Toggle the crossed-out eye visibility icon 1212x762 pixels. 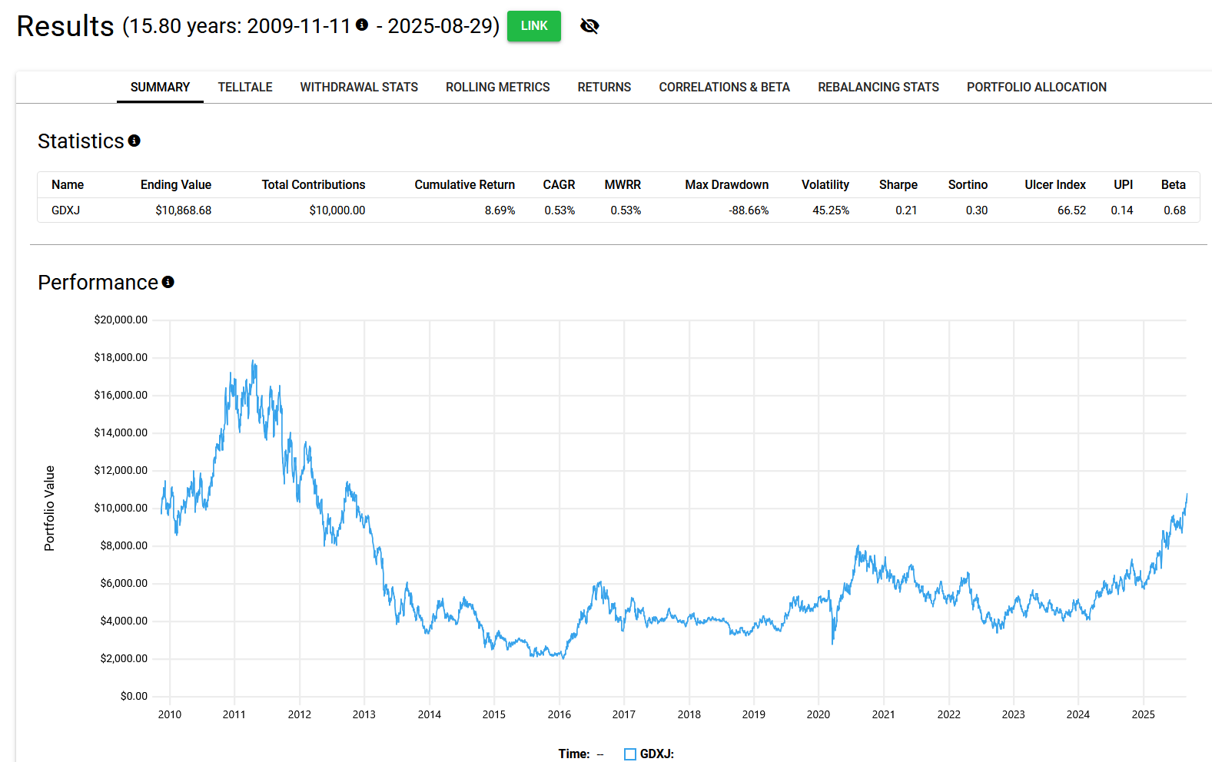click(x=589, y=26)
